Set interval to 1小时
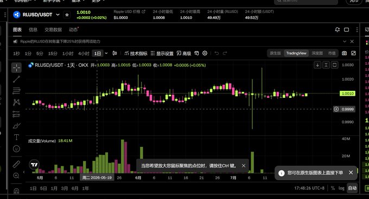 (x=68, y=53)
